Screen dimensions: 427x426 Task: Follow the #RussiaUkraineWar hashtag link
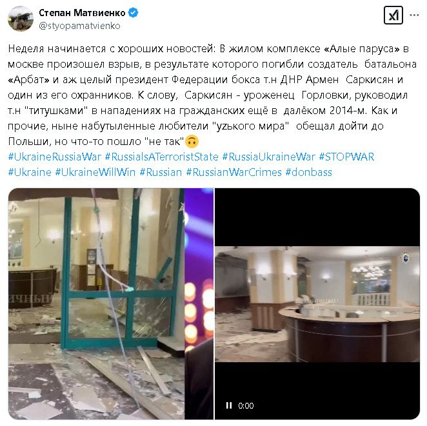click(x=268, y=157)
